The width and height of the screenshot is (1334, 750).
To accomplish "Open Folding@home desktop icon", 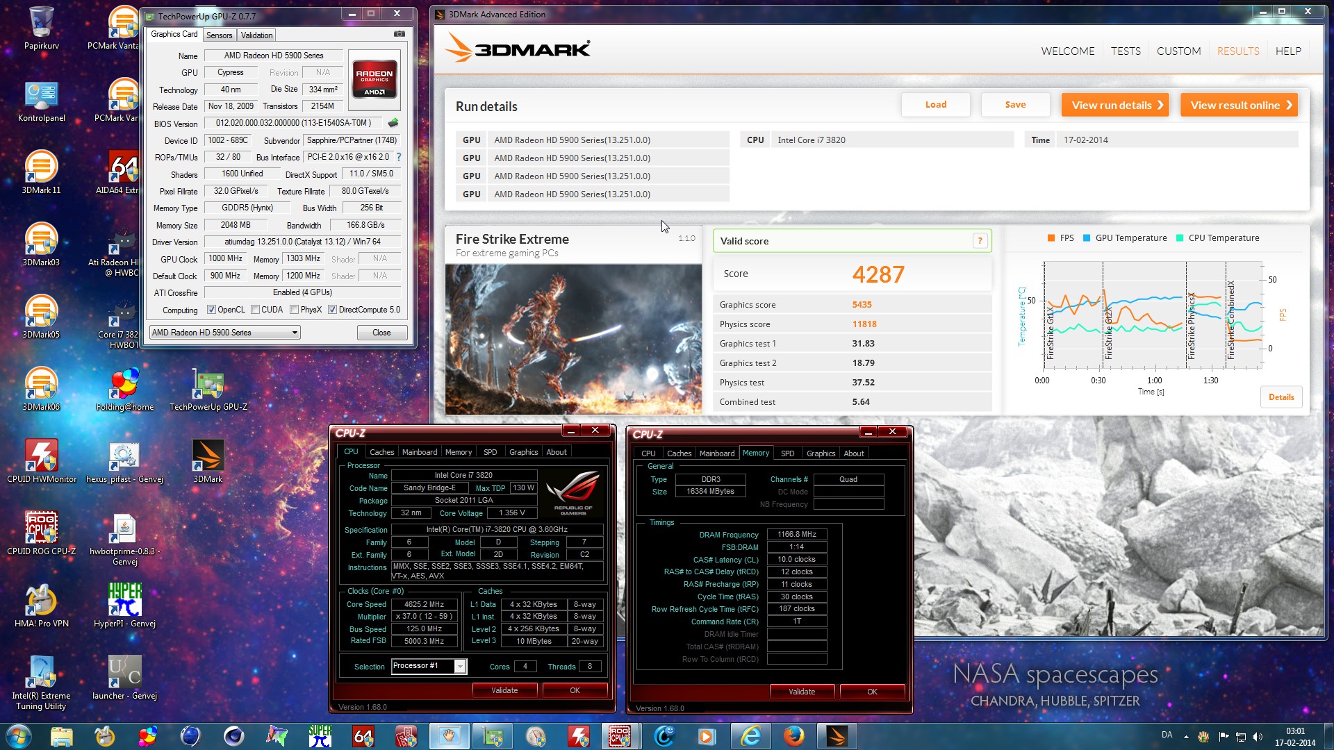I will point(125,390).
